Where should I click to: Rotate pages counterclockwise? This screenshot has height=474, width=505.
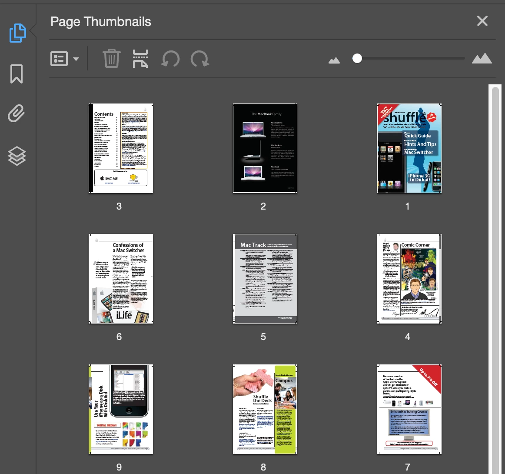coord(170,59)
